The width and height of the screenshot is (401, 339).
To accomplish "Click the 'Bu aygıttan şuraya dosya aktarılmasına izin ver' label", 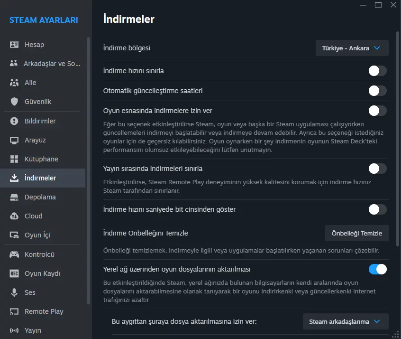I will (184, 321).
